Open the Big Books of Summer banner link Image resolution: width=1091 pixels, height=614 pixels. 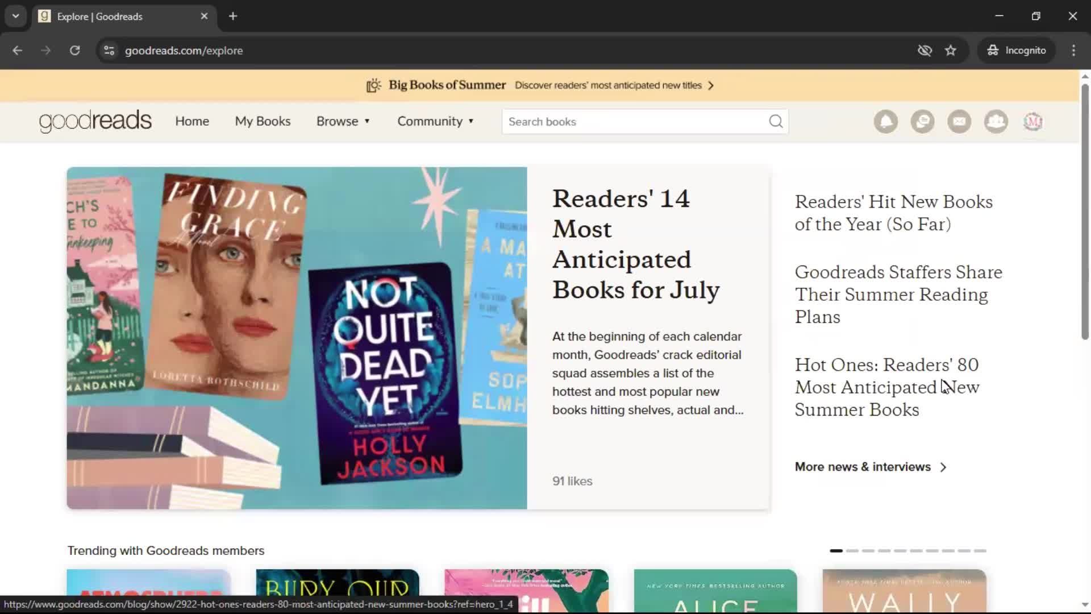(540, 85)
